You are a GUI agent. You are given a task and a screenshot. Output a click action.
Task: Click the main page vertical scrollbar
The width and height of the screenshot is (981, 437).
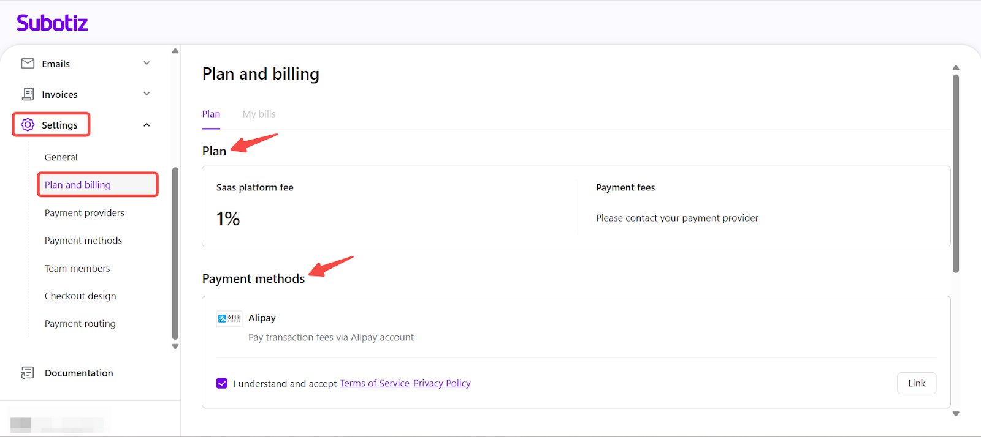tap(955, 173)
